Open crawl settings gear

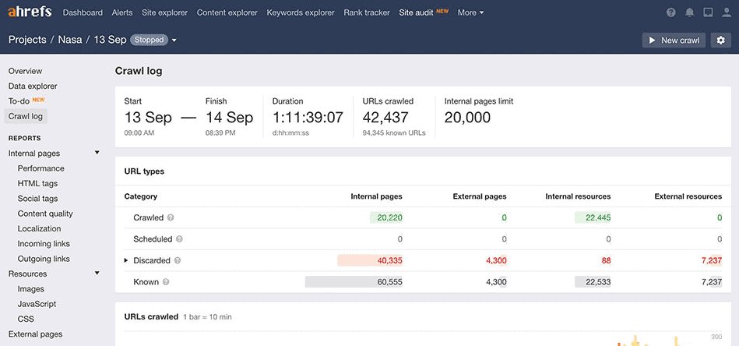pos(720,41)
